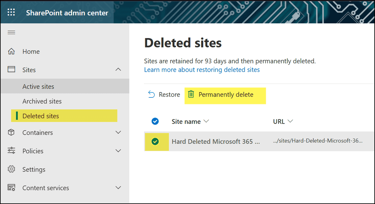Image resolution: width=375 pixels, height=204 pixels.
Task: Click the Containers cube icon
Action: click(x=11, y=132)
